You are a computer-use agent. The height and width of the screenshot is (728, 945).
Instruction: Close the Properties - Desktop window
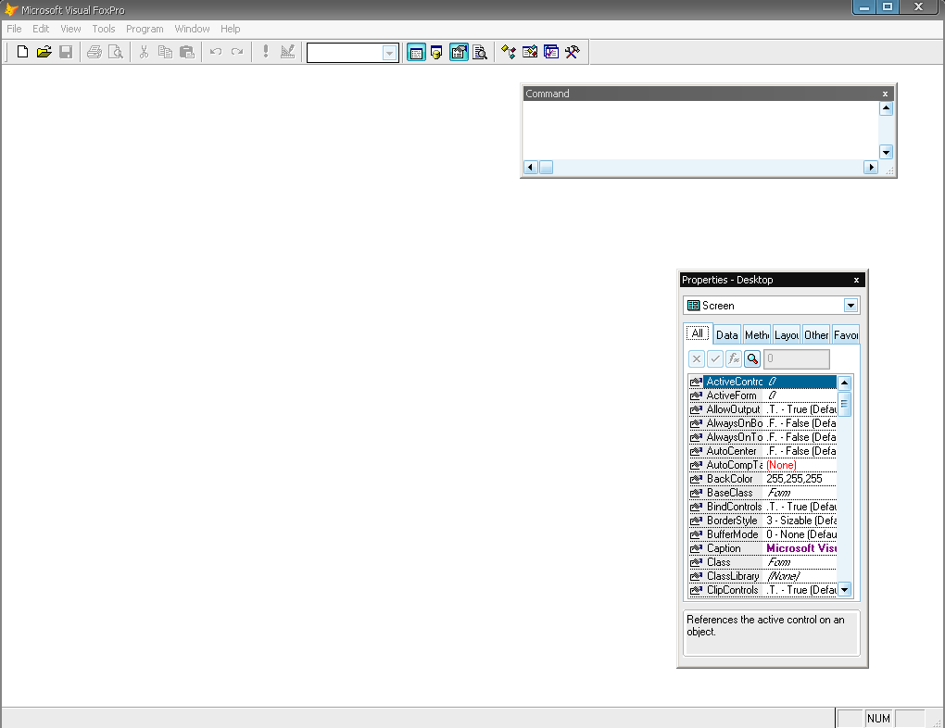[856, 281]
